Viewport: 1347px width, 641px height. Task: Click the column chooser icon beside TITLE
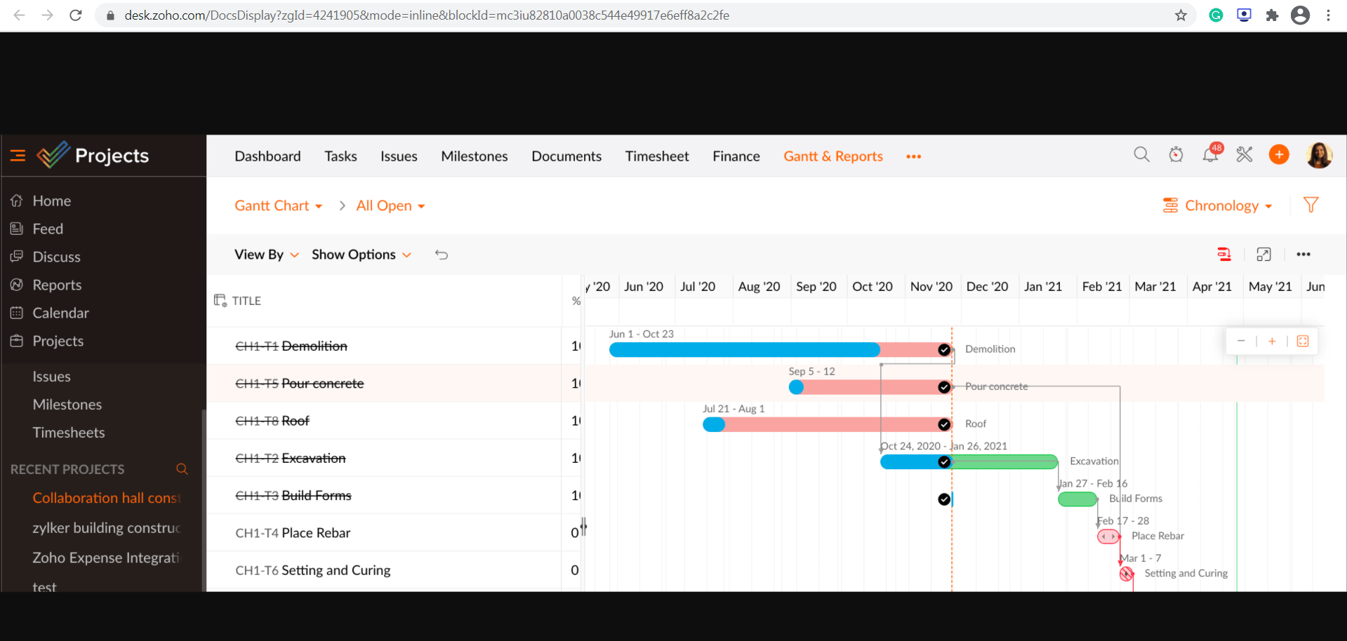coord(220,300)
